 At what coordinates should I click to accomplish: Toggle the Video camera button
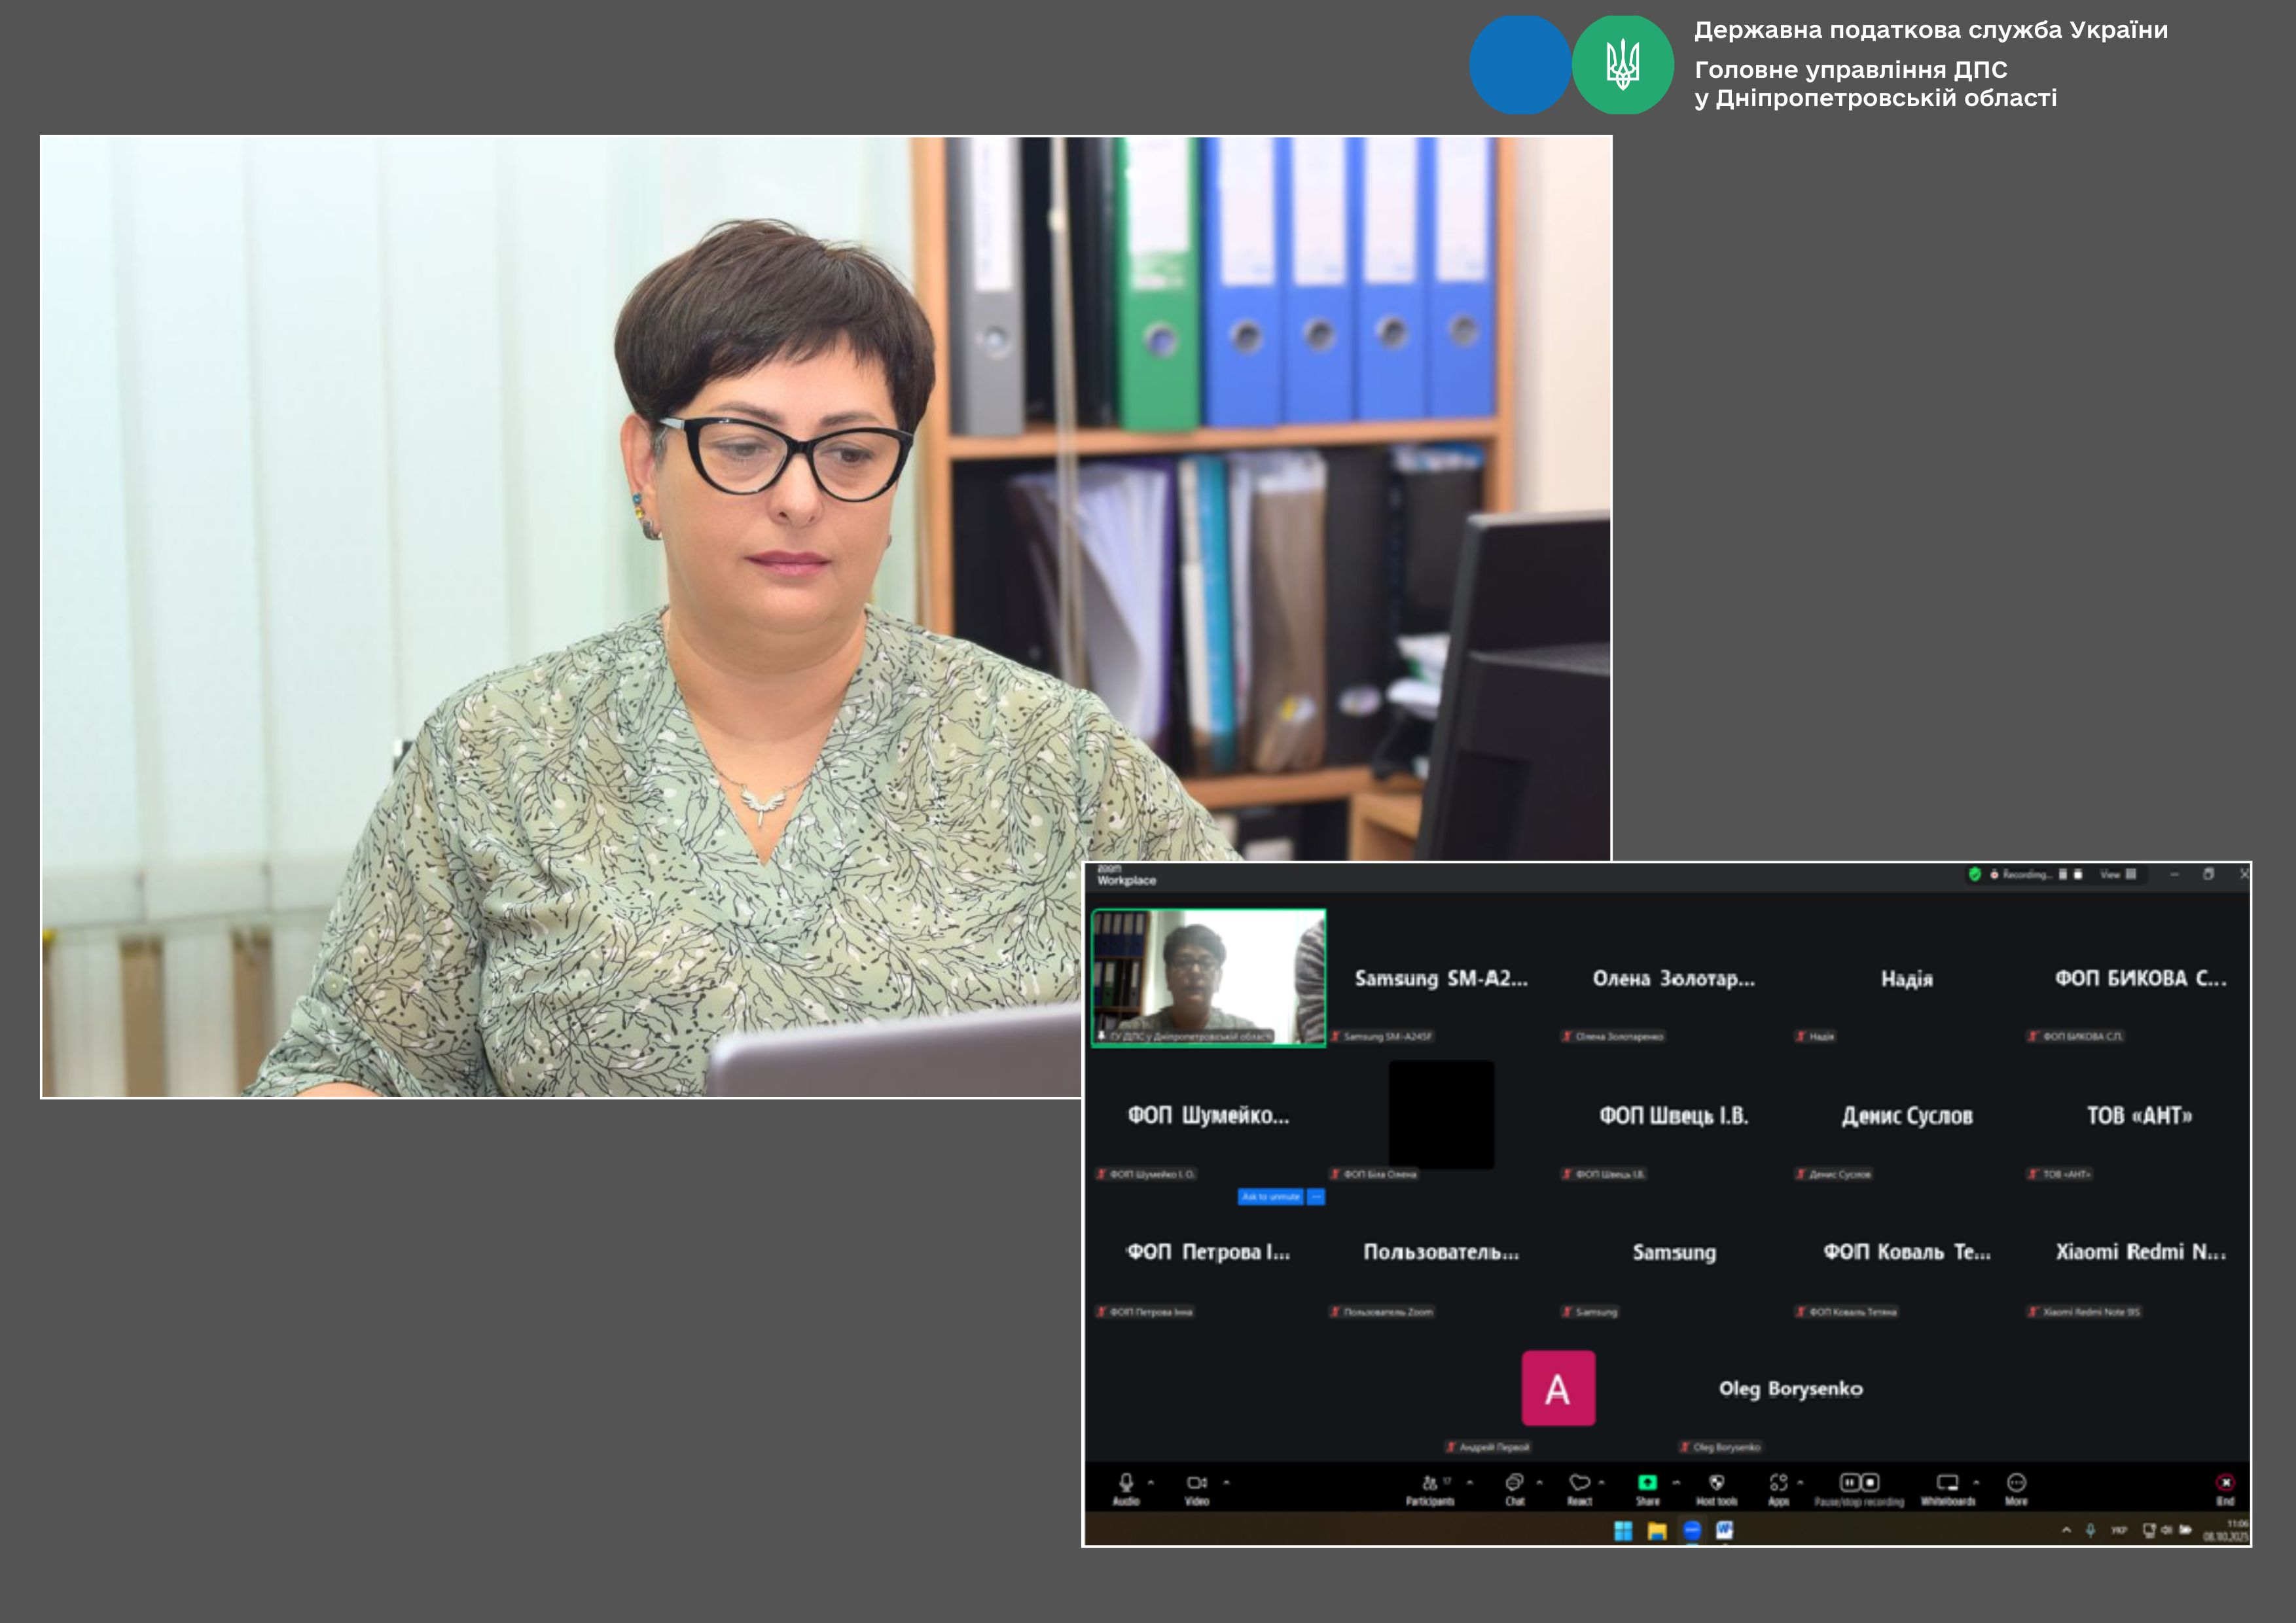point(1196,1483)
